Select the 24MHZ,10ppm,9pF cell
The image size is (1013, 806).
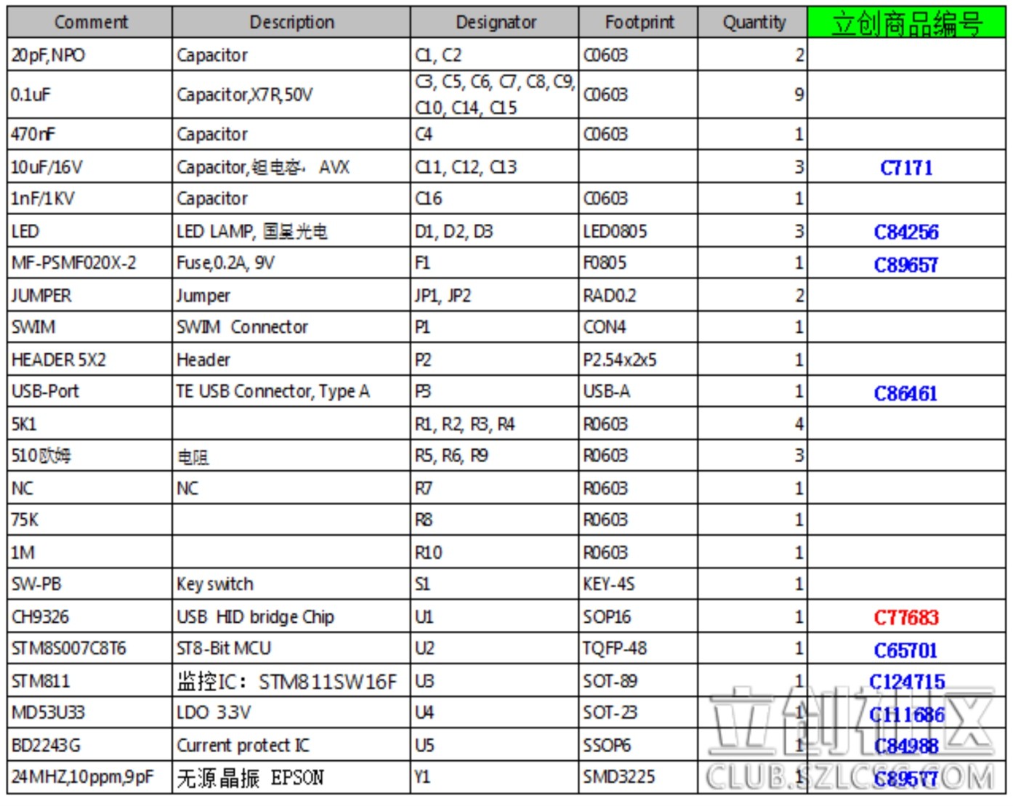[90, 777]
